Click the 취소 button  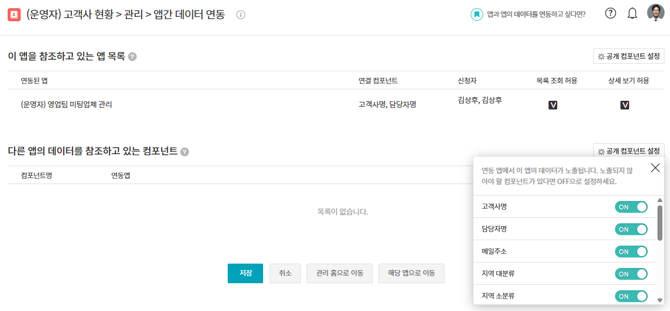285,273
